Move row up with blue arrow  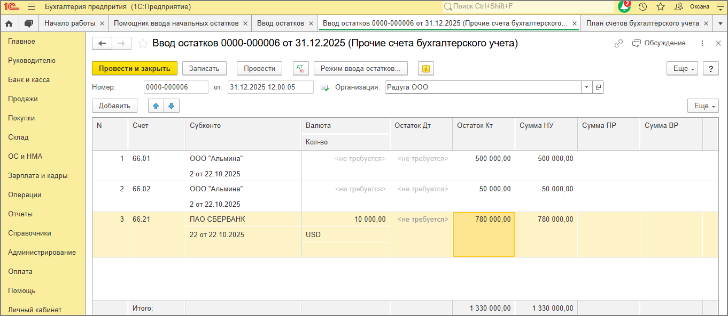click(156, 106)
